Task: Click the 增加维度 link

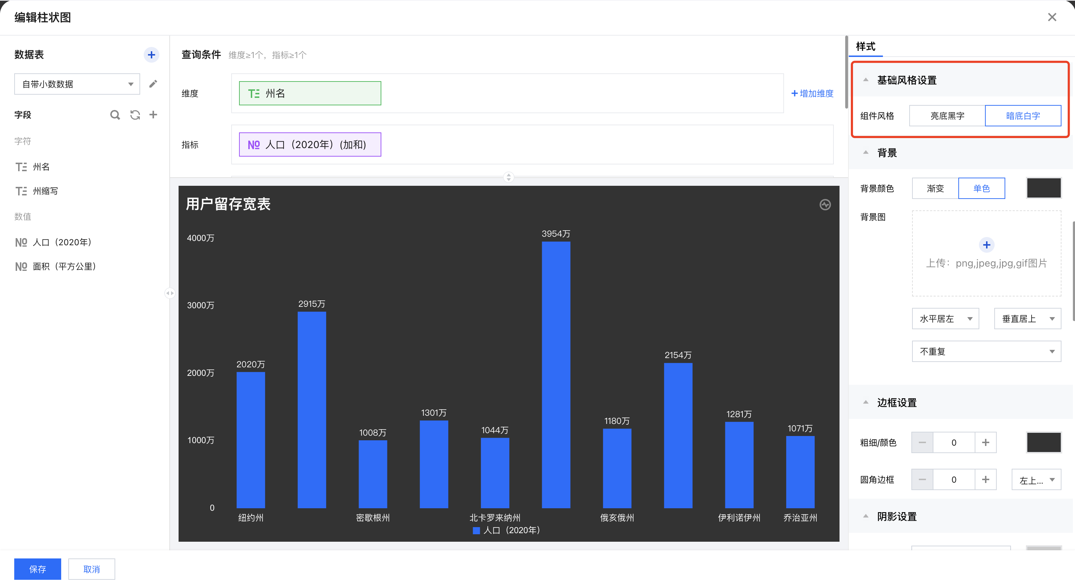Action: tap(812, 94)
